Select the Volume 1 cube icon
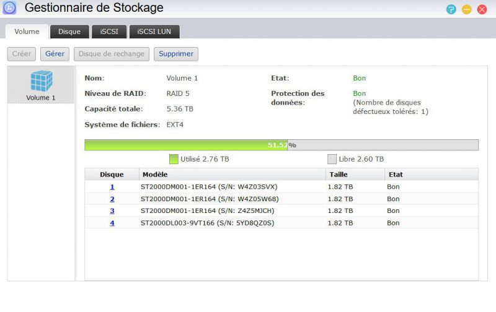The height and width of the screenshot is (312, 496). point(41,81)
